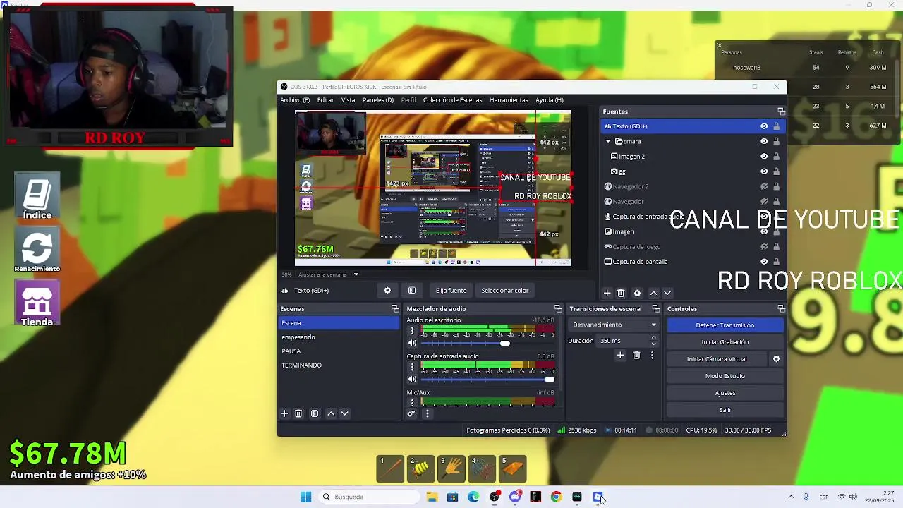Viewport: 903px width, 508px height.
Task: Hide the Imagen 2 source
Action: [764, 157]
